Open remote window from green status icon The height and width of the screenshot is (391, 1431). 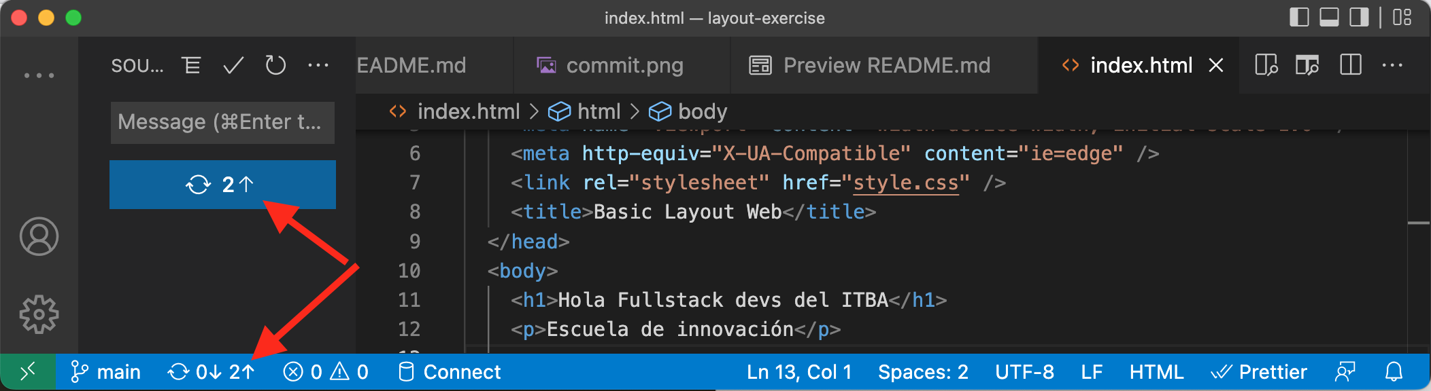[x=27, y=372]
